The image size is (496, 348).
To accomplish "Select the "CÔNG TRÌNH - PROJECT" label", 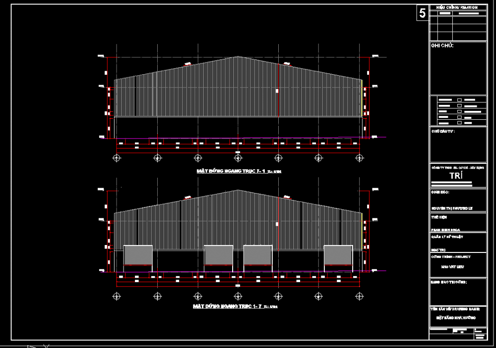I will pos(451,257).
